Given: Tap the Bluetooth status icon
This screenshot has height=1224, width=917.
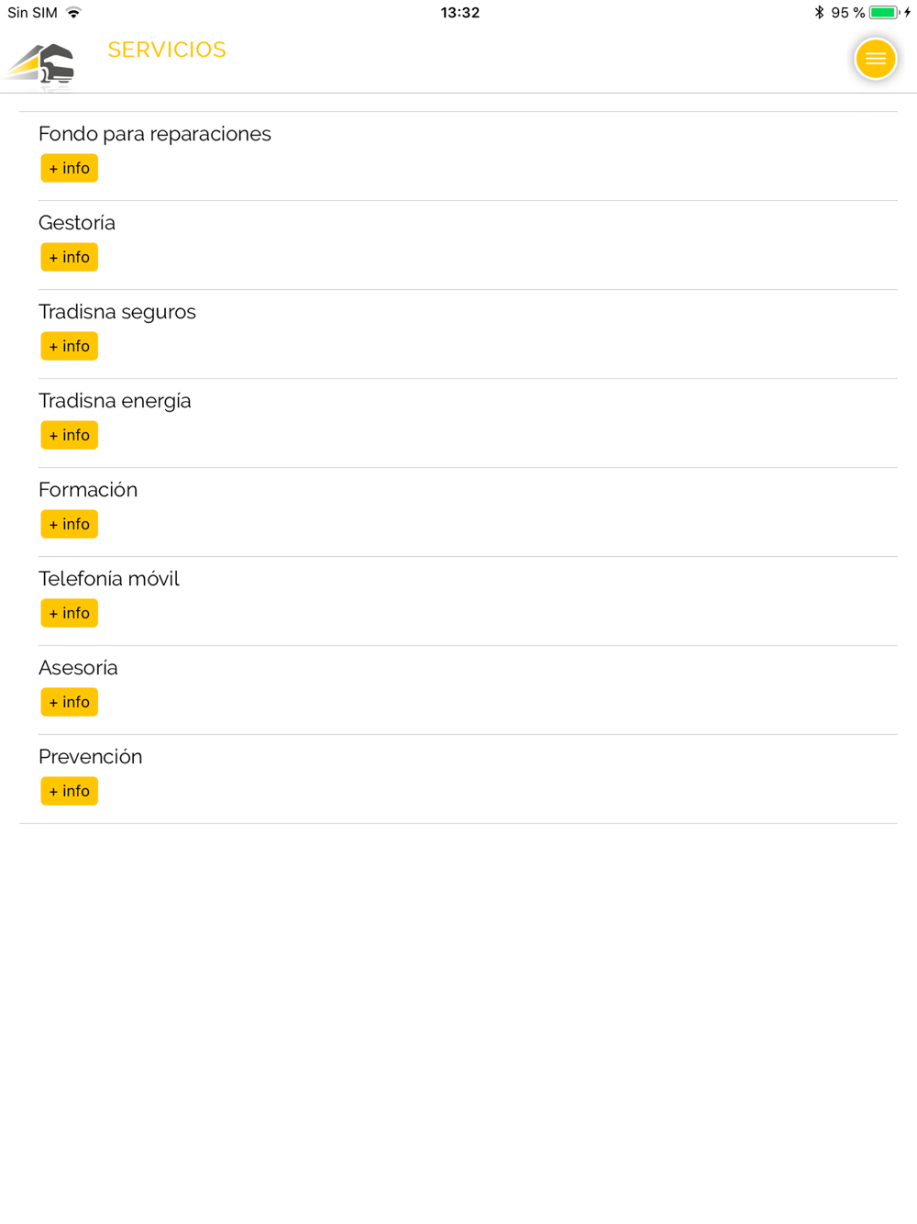Looking at the screenshot, I should click(x=819, y=13).
